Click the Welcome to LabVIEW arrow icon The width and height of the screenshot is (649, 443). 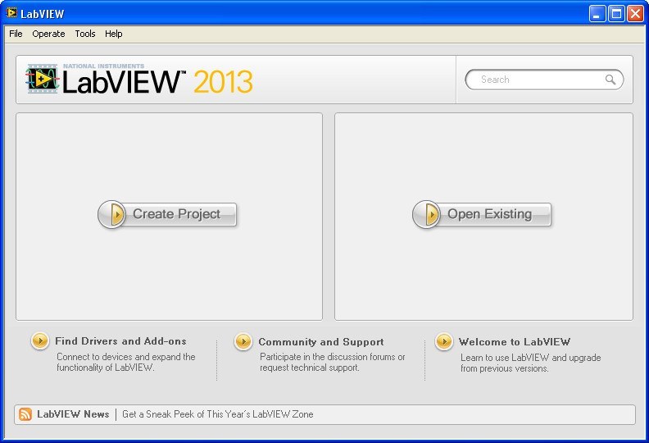click(x=443, y=342)
